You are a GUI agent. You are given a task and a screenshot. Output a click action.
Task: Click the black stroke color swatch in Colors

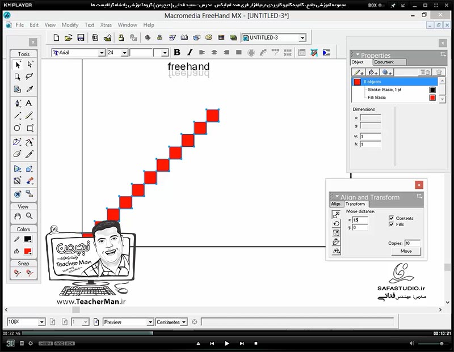[x=28, y=239]
